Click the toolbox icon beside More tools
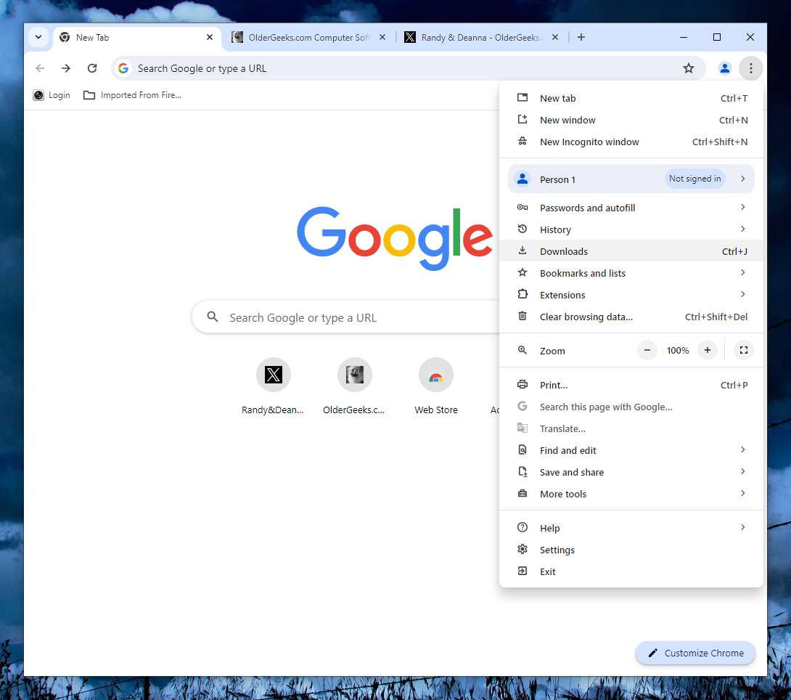This screenshot has width=791, height=700. pos(522,494)
